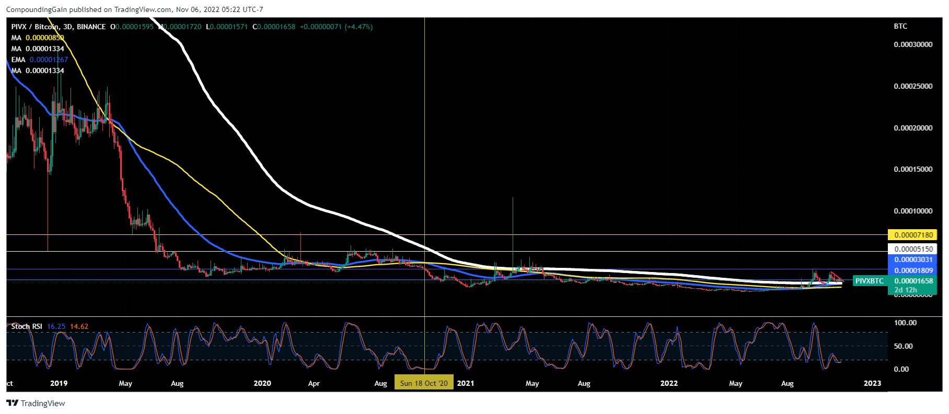Click the countdown 2d 12h label
This screenshot has width=949, height=414.
(x=906, y=290)
